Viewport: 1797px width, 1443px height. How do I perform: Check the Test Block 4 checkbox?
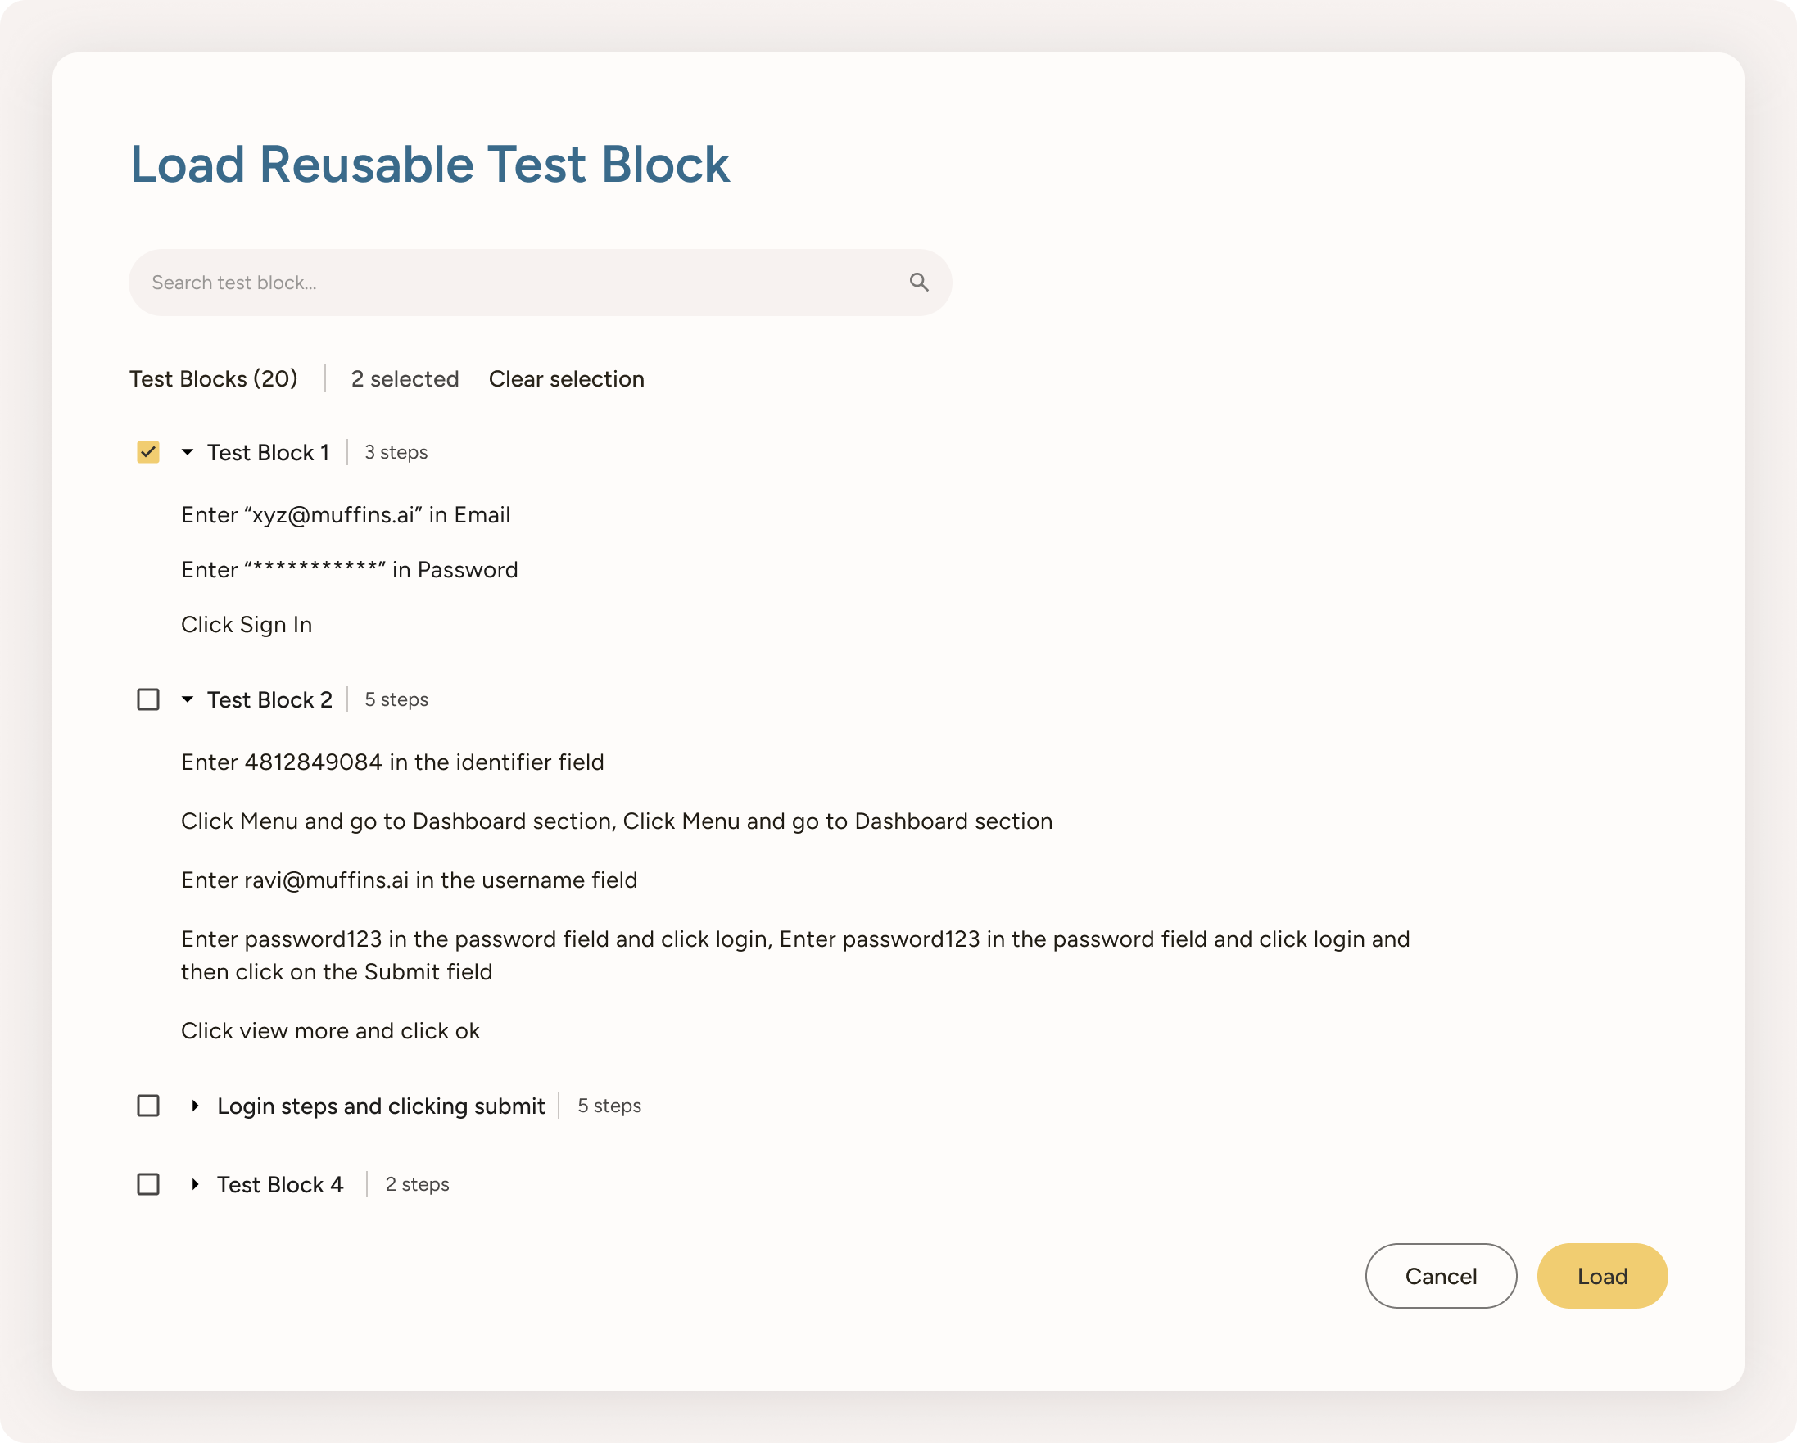pyautogui.click(x=147, y=1183)
